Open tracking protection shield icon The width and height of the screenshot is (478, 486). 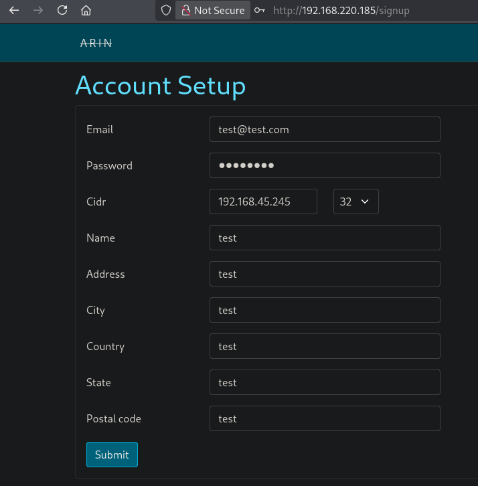click(x=166, y=10)
